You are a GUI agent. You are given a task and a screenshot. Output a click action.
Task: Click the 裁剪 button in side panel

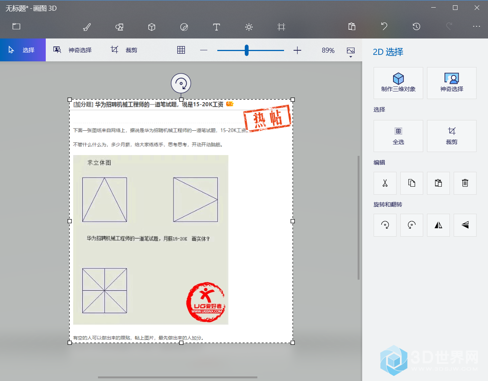[452, 136]
